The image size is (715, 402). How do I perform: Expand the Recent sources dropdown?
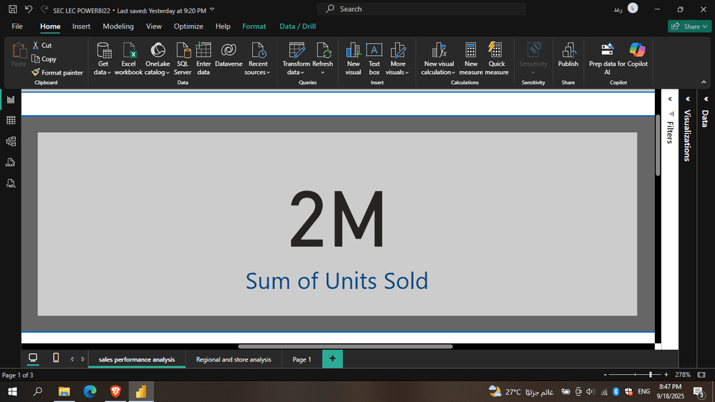258,72
